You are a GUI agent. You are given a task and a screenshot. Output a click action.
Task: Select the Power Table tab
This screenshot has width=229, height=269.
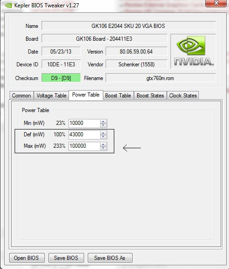pyautogui.click(x=86, y=95)
